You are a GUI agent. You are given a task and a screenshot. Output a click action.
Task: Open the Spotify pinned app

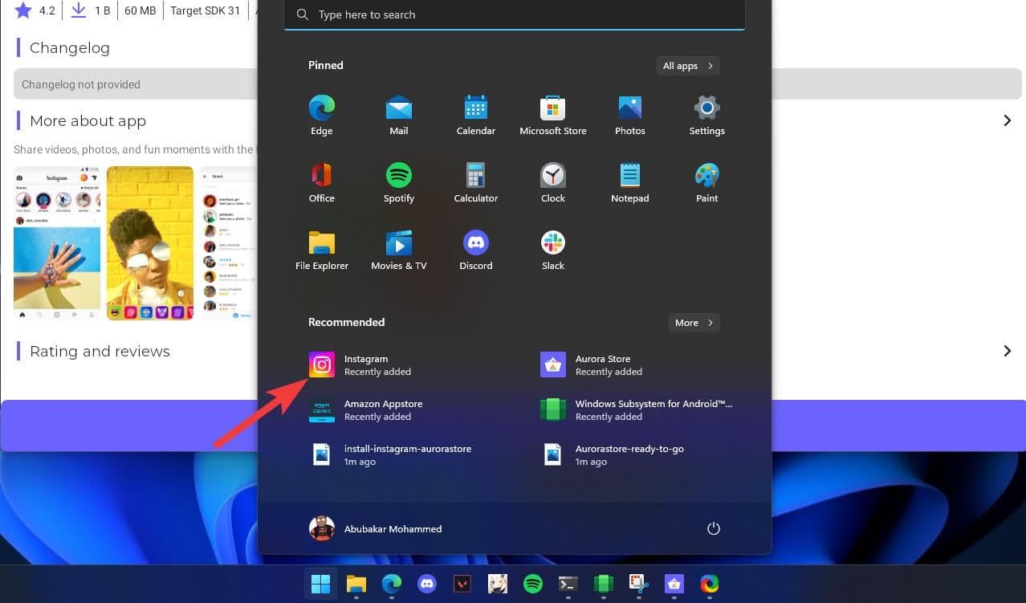[398, 183]
